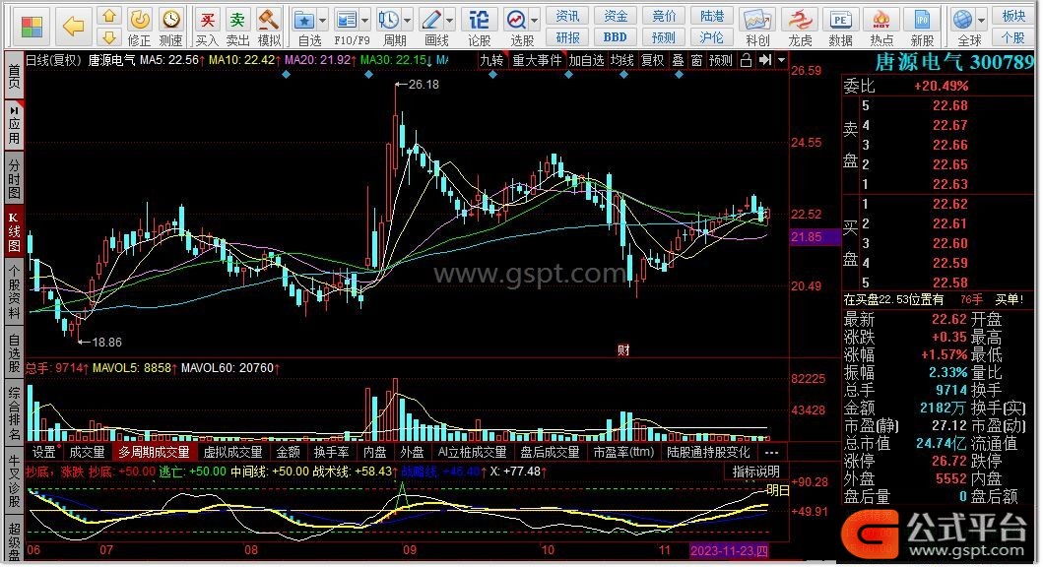Open the 板块 sectors button

1013,16
